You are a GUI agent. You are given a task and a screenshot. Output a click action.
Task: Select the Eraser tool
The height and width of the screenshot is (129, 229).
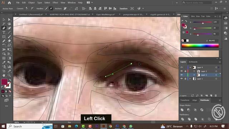(x=9, y=41)
